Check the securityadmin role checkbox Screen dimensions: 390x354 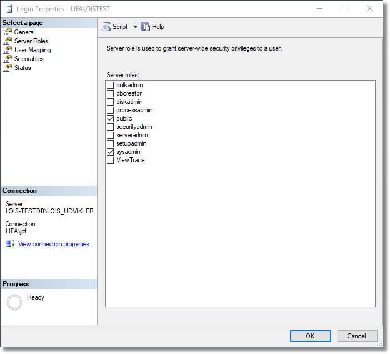pyautogui.click(x=111, y=127)
